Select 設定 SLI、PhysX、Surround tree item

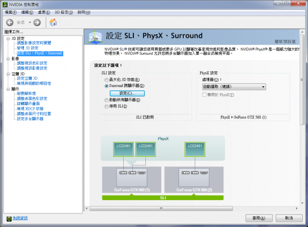[40, 53]
